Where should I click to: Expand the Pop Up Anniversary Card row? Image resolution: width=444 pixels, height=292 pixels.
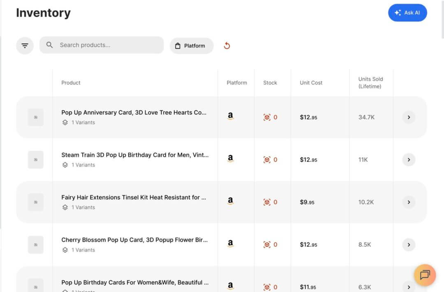click(x=409, y=117)
